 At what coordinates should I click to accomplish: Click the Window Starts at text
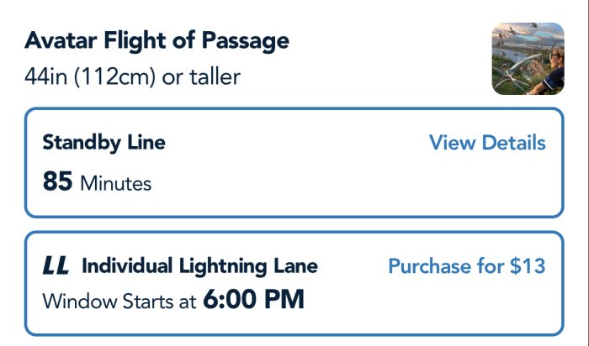[119, 301]
